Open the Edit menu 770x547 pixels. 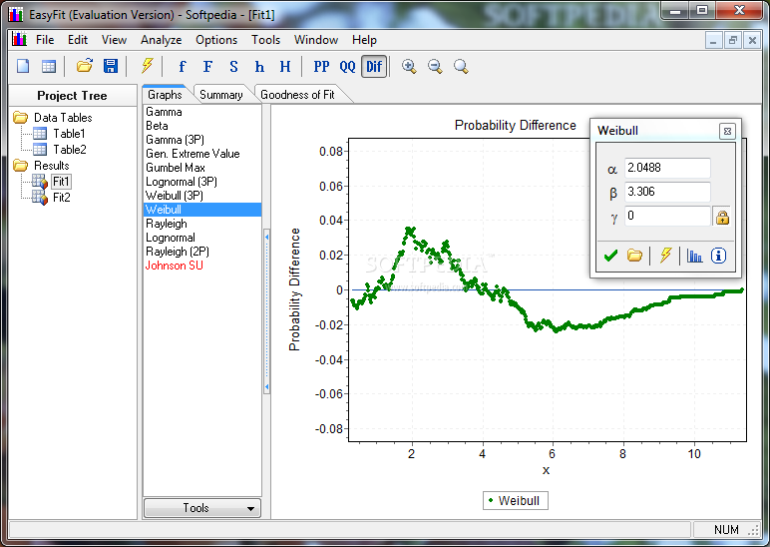78,40
